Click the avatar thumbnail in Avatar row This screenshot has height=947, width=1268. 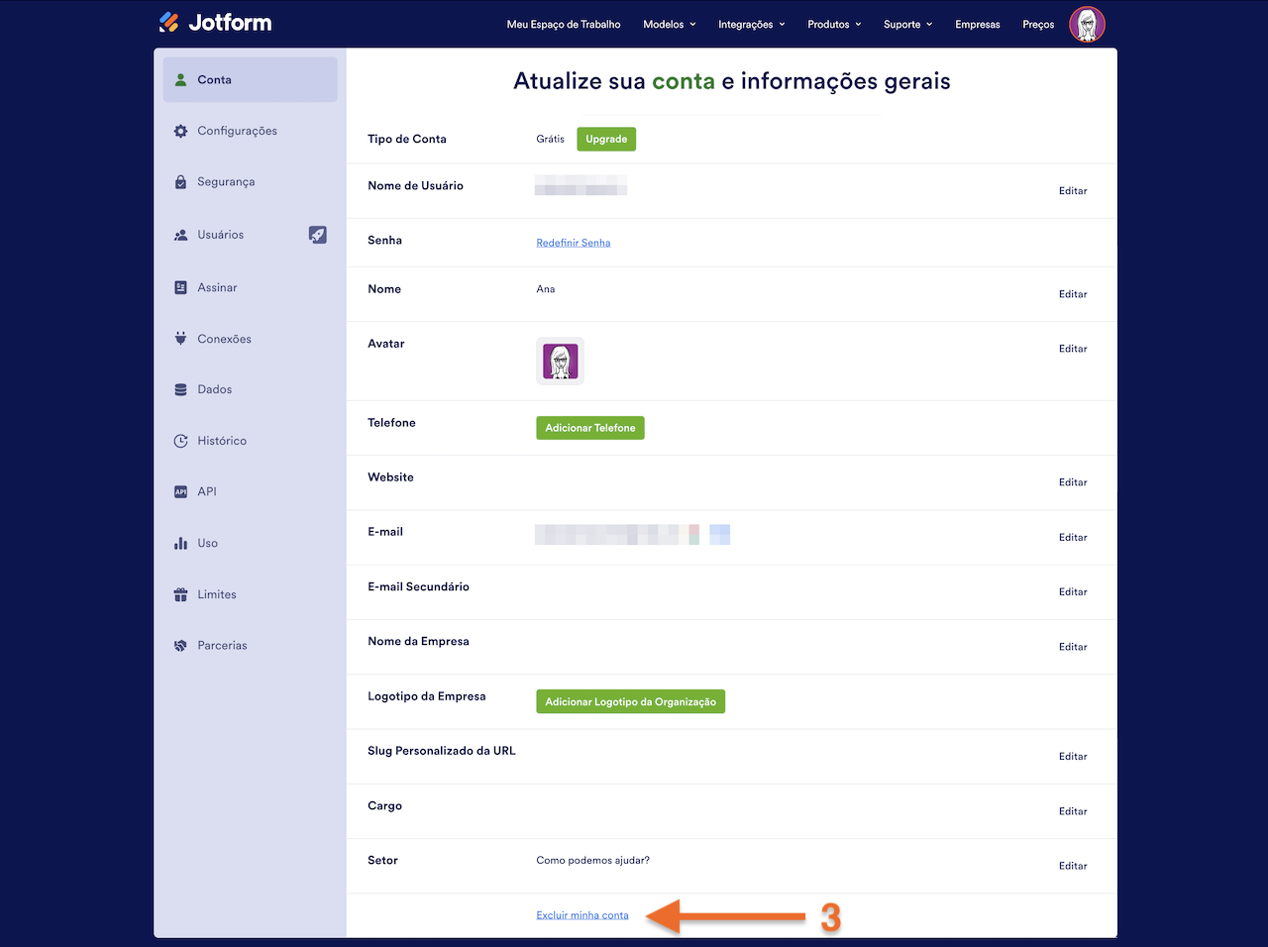[x=561, y=361]
